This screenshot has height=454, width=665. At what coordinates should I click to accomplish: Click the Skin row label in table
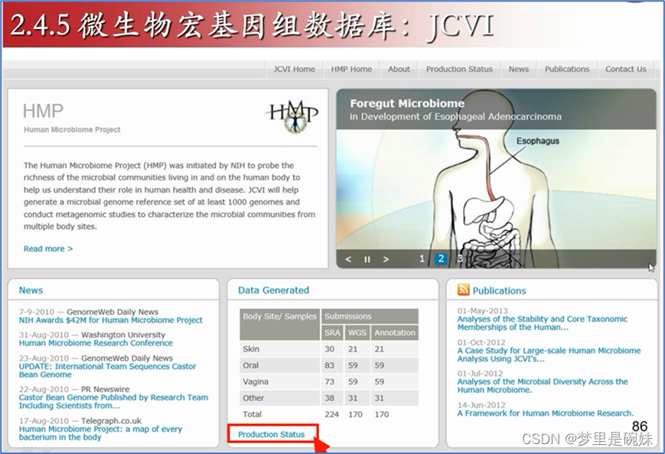(x=251, y=349)
